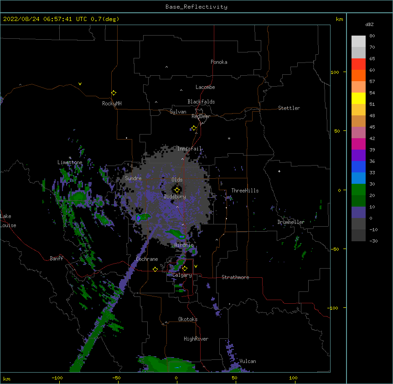The width and height of the screenshot is (393, 384).
Task: Click the yellow V marker east of Calgary
Action: point(196,266)
